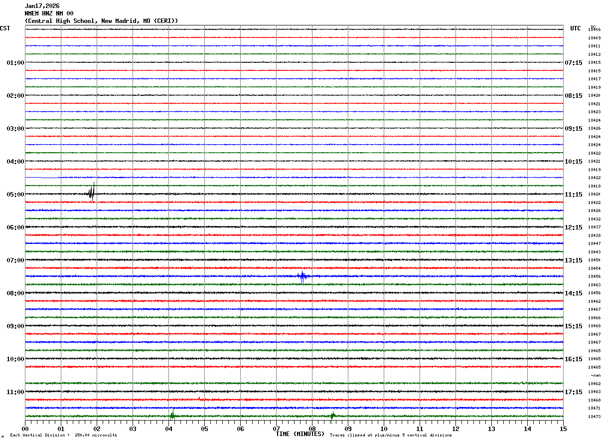
Task: Click the DC value '18471'
Action: click(594, 408)
